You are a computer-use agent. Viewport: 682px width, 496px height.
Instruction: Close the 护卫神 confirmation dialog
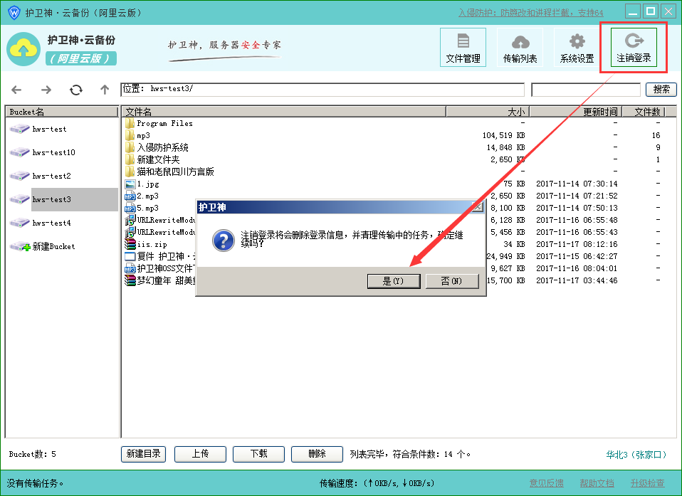click(477, 207)
